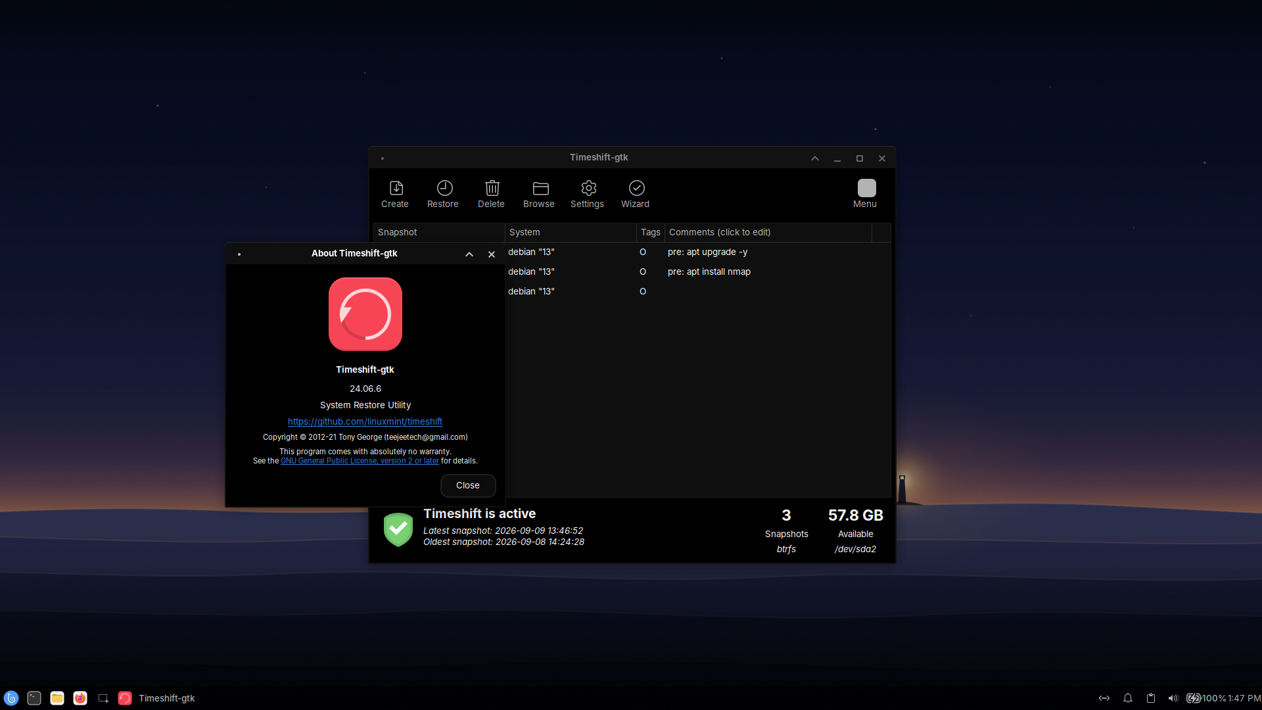The height and width of the screenshot is (710, 1262).
Task: Sort by the System column header
Action: [x=571, y=233]
